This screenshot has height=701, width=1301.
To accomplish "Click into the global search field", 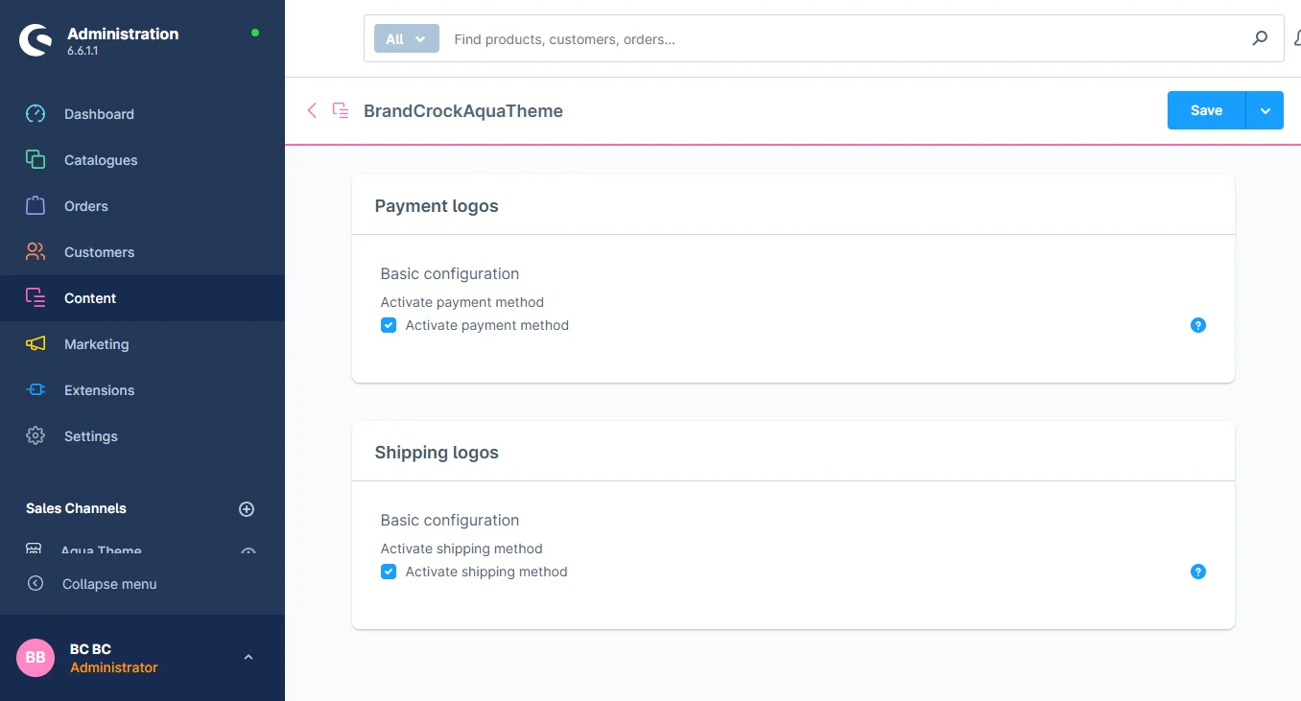I will 844,39.
